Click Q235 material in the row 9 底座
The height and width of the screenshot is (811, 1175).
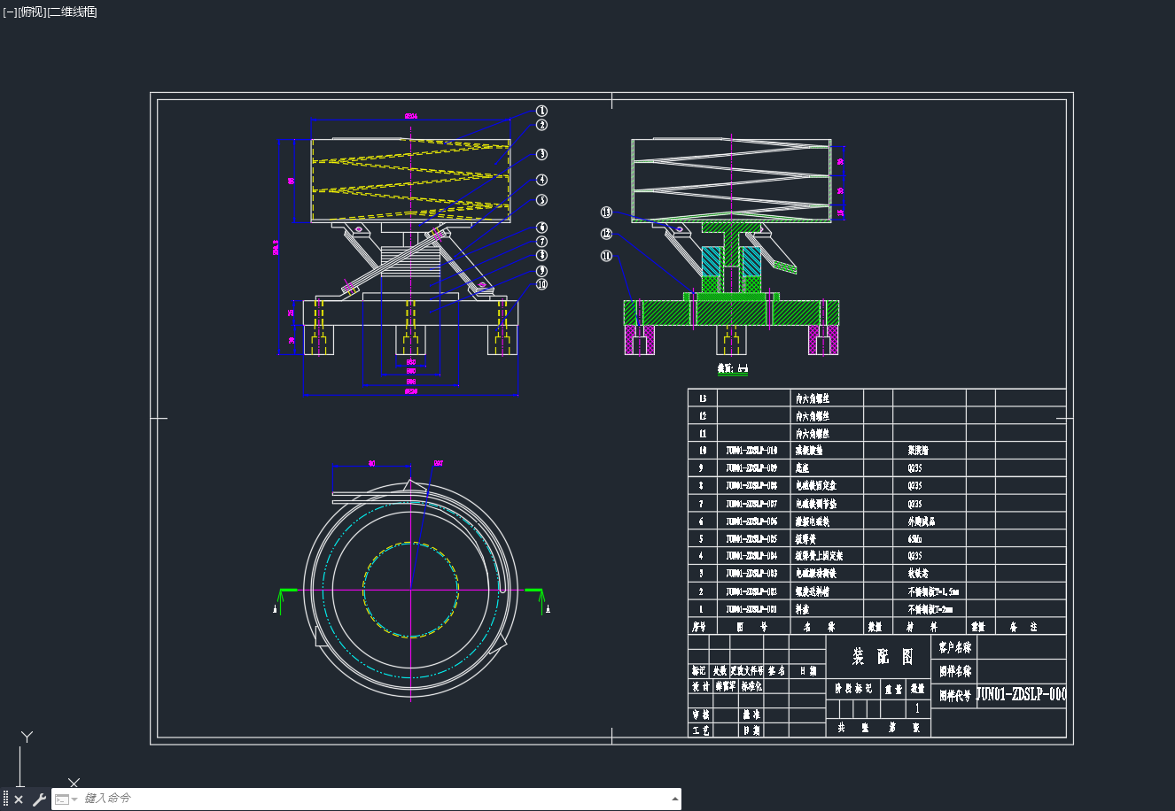[x=915, y=468]
